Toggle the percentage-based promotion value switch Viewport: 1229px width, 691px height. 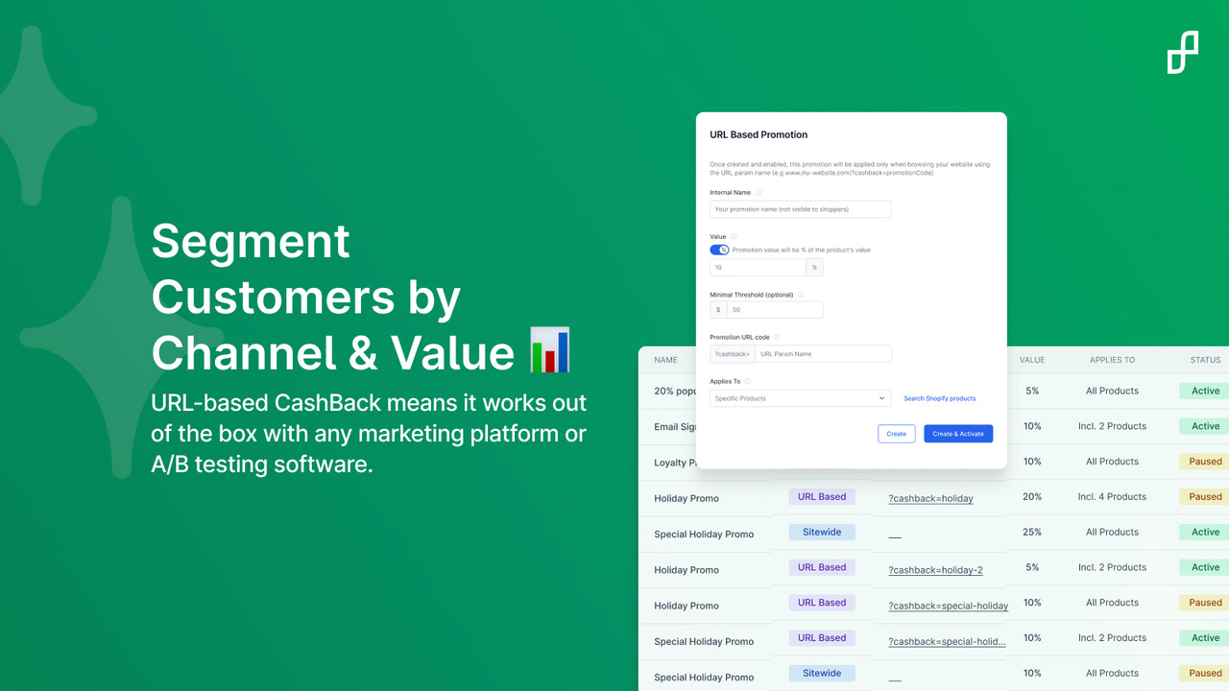tap(719, 250)
